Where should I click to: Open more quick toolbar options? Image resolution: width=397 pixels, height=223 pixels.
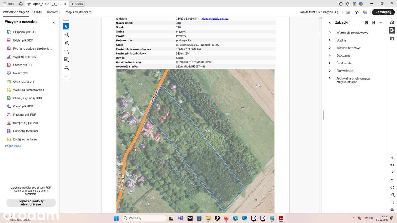[66, 76]
